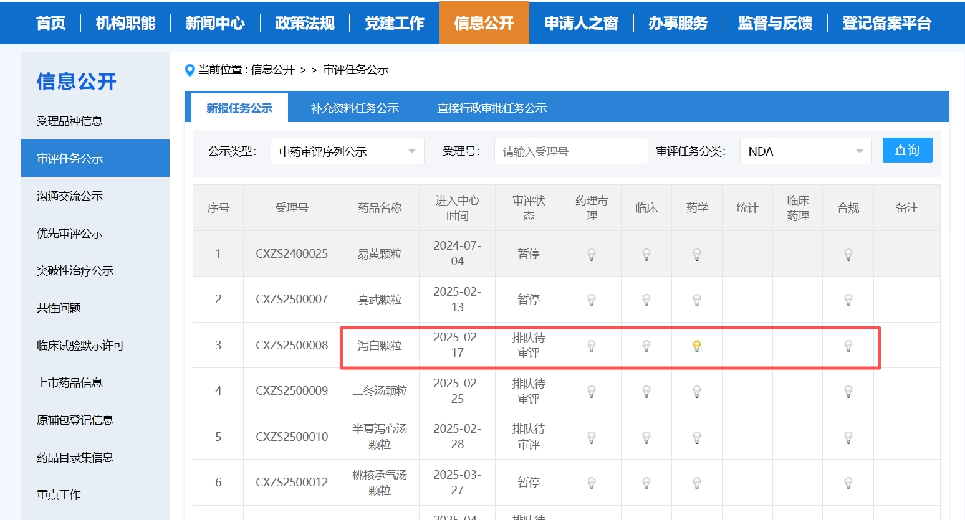Screen dimensions: 965x520
Task: Open 药品目录集信息 in the sidebar
Action: pyautogui.click(x=75, y=457)
